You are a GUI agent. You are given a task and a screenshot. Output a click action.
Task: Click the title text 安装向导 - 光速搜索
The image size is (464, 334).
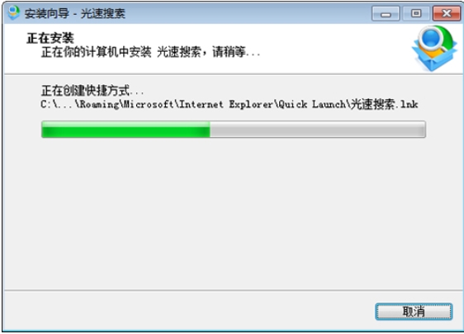pos(75,13)
